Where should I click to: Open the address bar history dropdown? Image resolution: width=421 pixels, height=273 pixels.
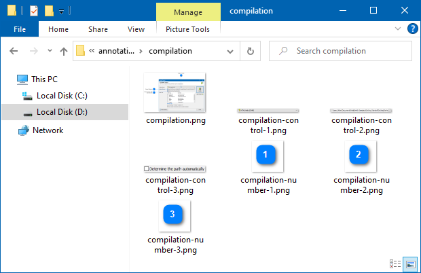pos(230,51)
